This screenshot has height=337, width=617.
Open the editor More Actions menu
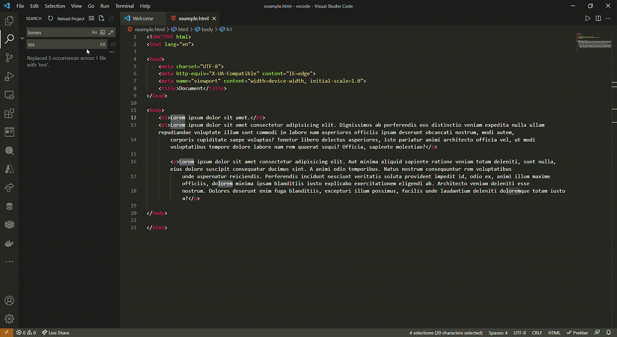608,18
